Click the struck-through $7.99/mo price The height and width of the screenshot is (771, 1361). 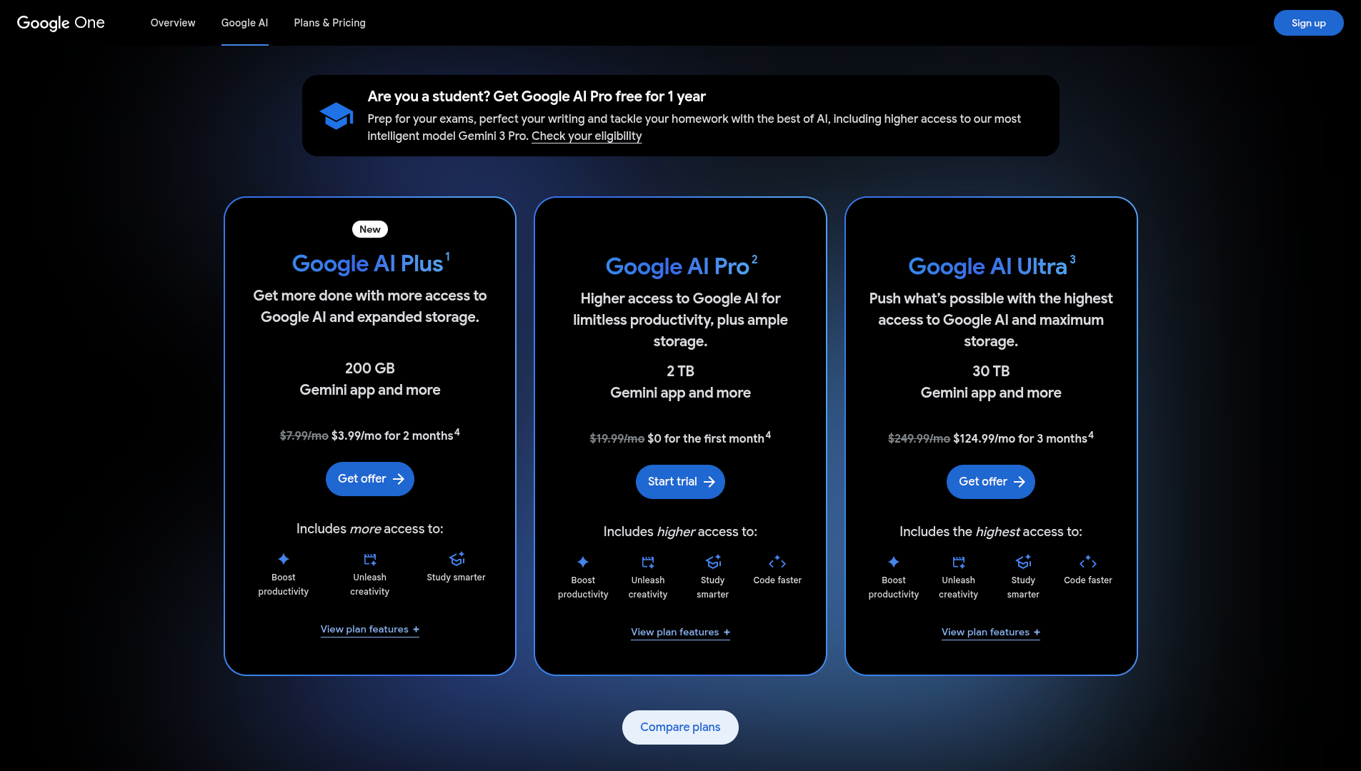304,435
